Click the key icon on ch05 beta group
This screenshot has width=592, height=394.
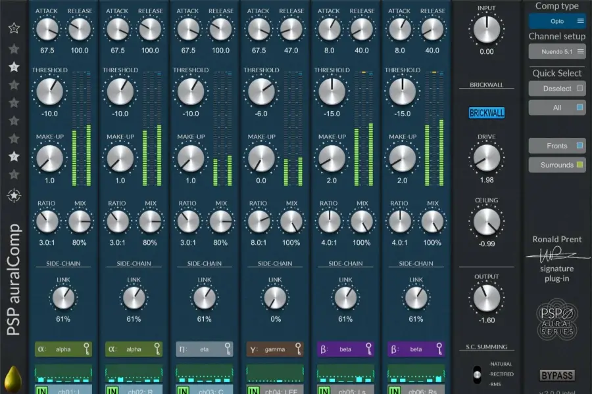369,349
